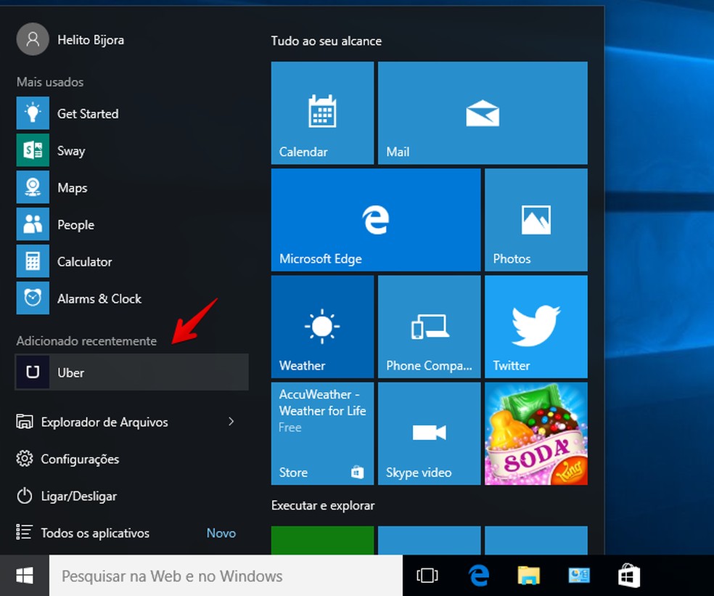Launch the Candy Crush Soda tile
Image resolution: width=714 pixels, height=596 pixels.
point(535,433)
